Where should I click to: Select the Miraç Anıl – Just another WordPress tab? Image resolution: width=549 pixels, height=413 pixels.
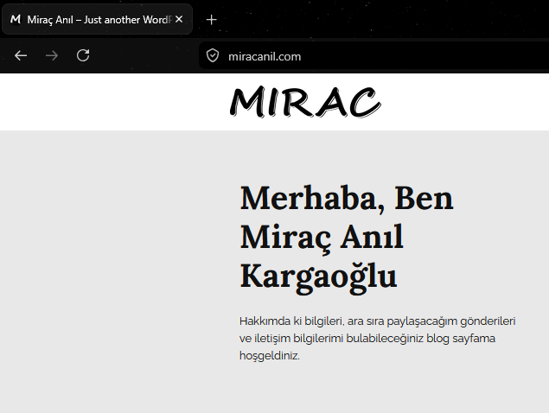click(97, 19)
